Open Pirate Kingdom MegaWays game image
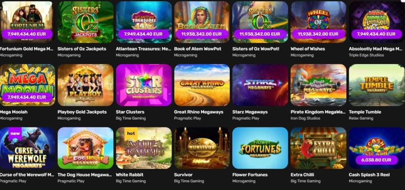Screen dimensions: 405x190 [x=318, y=85]
